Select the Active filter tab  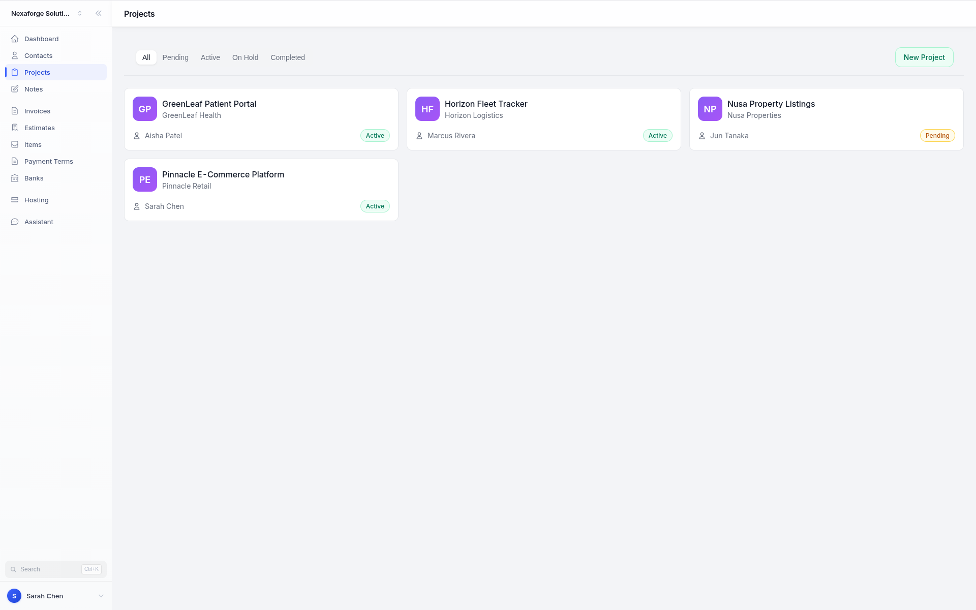[210, 57]
